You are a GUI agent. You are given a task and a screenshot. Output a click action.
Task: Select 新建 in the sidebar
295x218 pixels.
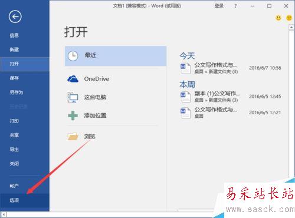[x=14, y=49]
